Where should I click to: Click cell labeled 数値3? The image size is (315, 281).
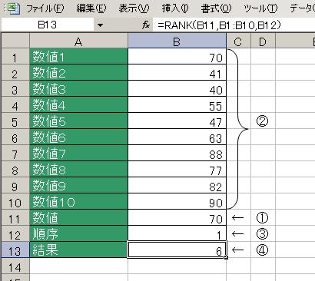[78, 89]
